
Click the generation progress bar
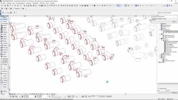161,21
